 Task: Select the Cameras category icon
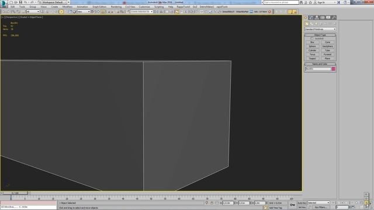(321, 24)
